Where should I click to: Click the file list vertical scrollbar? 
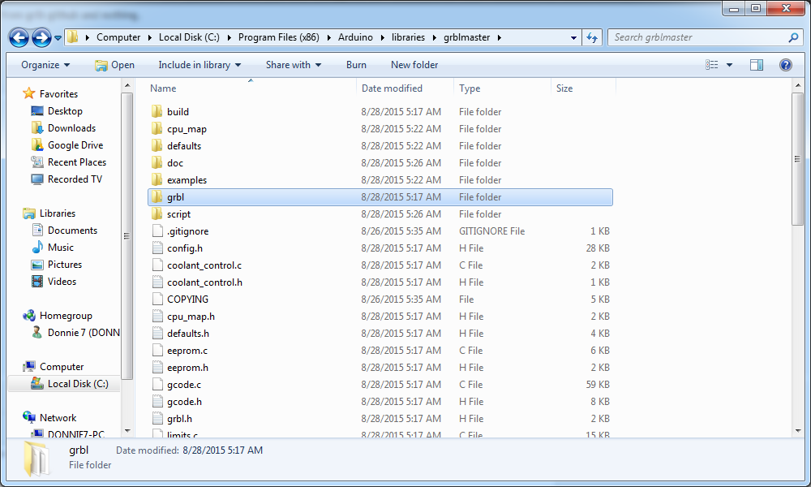[798, 162]
